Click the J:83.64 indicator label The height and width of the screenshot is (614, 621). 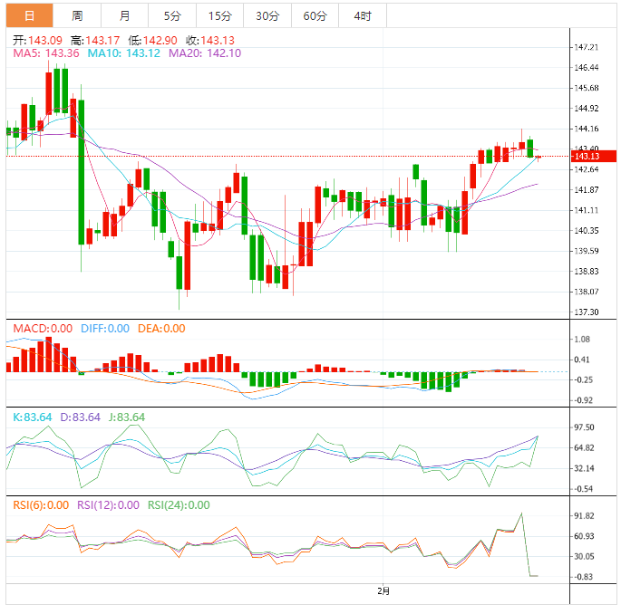[x=127, y=417]
